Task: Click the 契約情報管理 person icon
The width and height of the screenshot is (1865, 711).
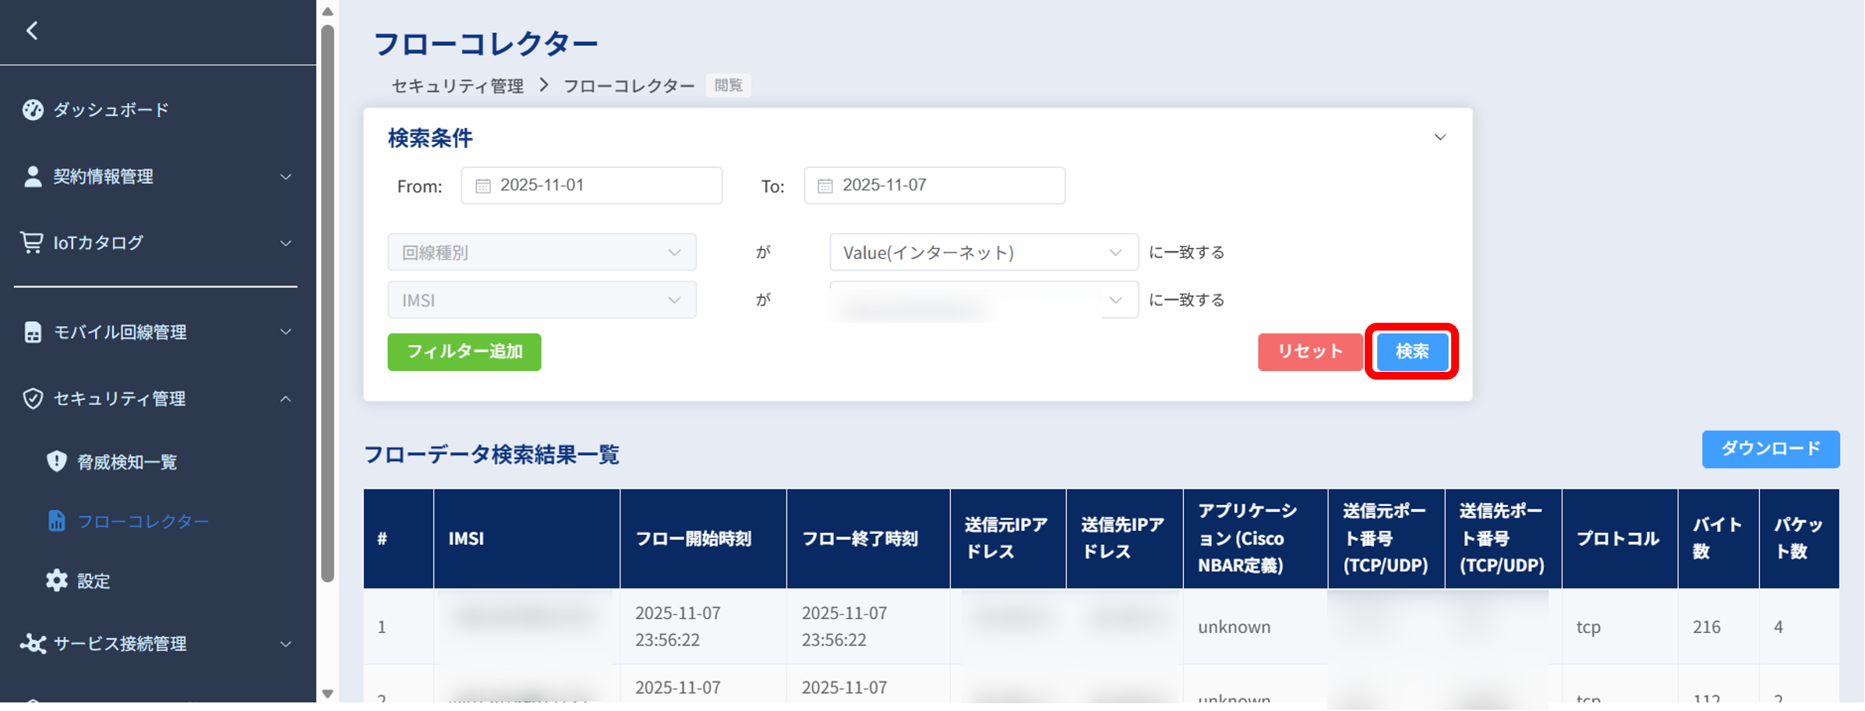Action: point(32,176)
